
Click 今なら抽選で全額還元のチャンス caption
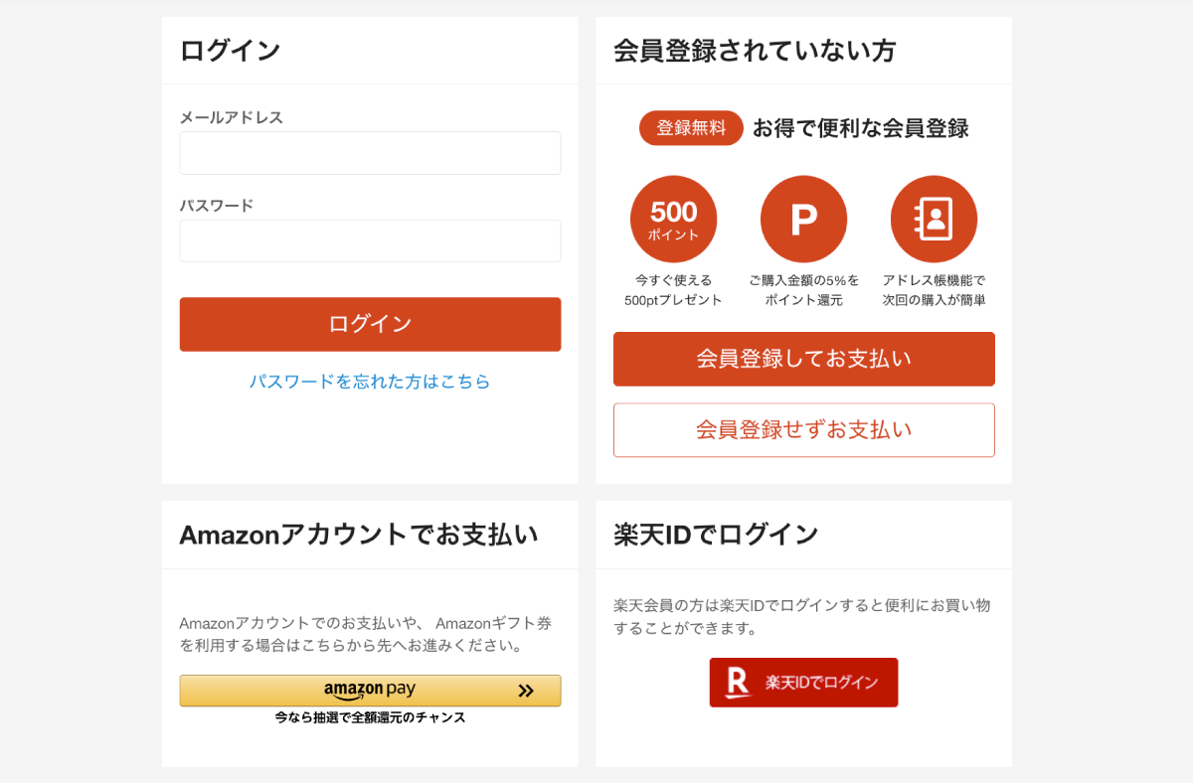(370, 717)
